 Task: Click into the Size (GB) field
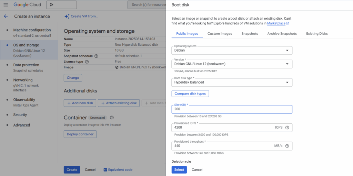232,109
